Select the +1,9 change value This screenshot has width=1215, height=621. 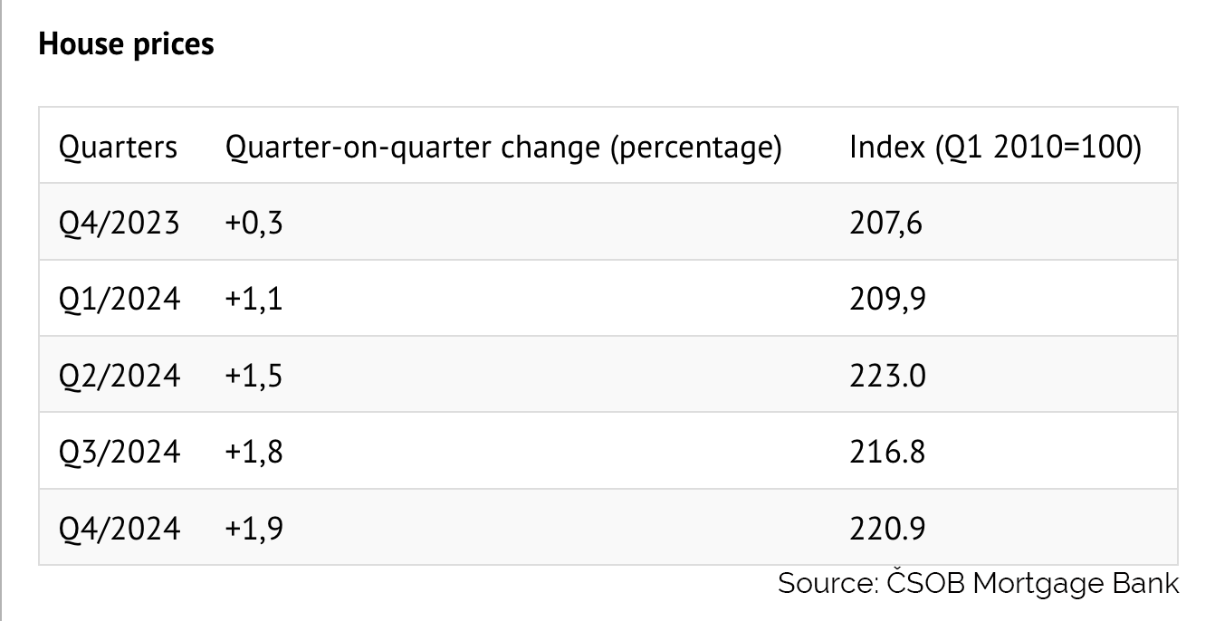point(254,528)
